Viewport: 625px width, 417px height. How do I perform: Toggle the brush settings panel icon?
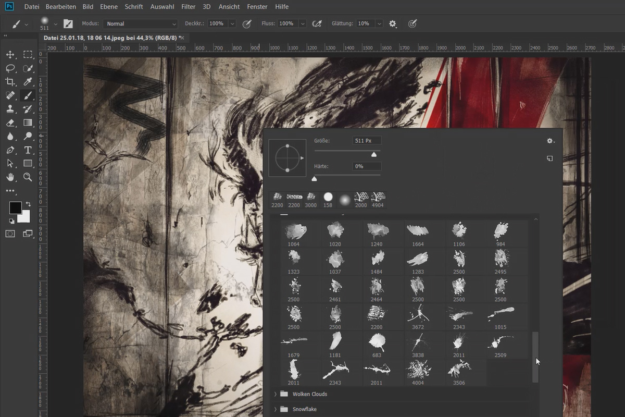(x=68, y=23)
